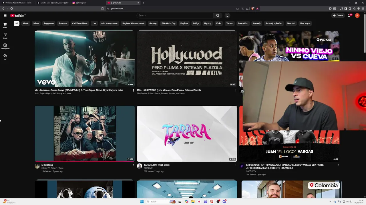This screenshot has height=205, width=366.
Task: Click the translate page icon
Action: [242, 9]
